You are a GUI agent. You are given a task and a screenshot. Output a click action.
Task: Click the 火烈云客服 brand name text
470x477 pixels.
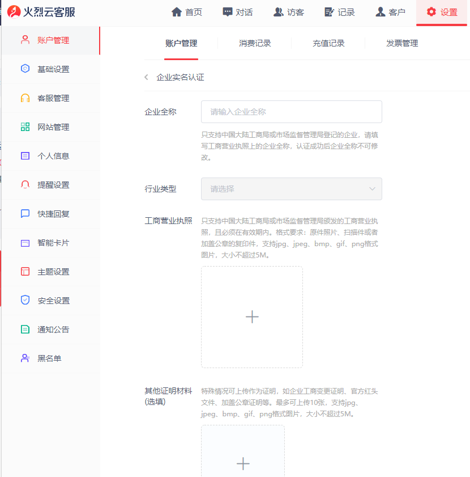pyautogui.click(x=49, y=12)
